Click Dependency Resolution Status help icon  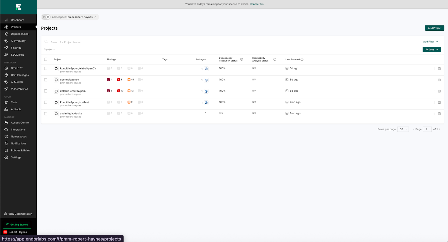(242, 59)
